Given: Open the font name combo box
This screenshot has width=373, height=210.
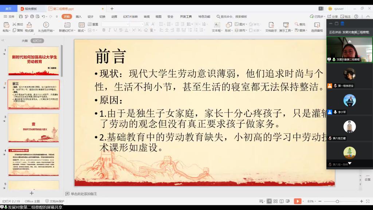Looking at the screenshot, I should [x=115, y=24].
